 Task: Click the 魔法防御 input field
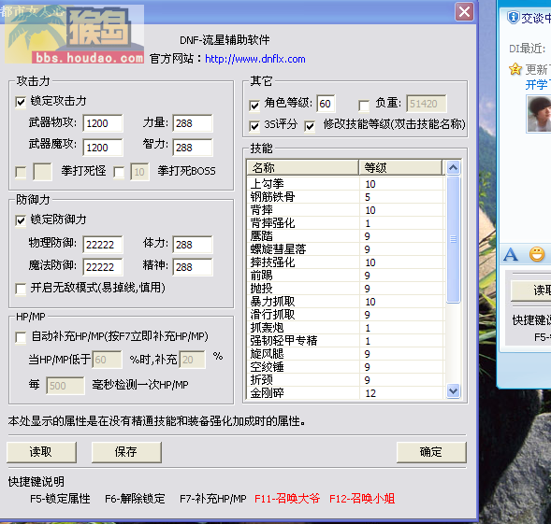103,267
